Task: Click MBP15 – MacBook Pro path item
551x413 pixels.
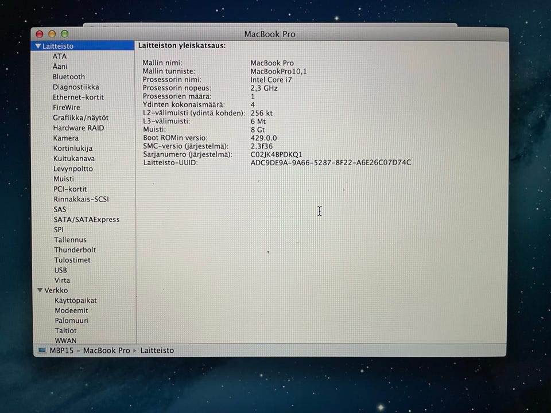Action: (x=90, y=350)
